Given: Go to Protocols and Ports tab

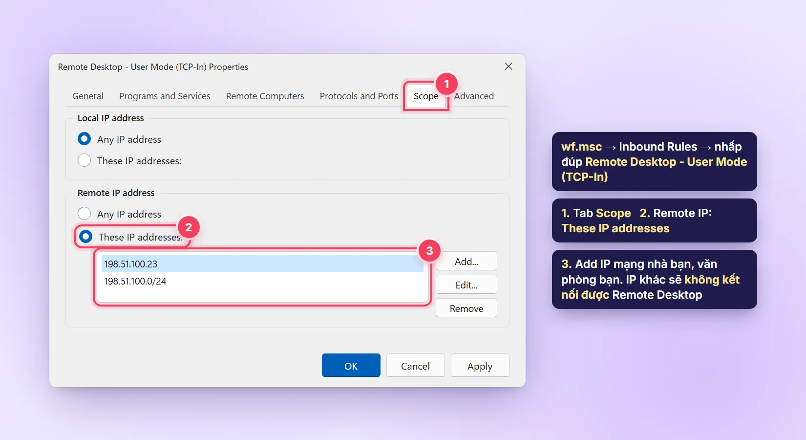Looking at the screenshot, I should (359, 96).
